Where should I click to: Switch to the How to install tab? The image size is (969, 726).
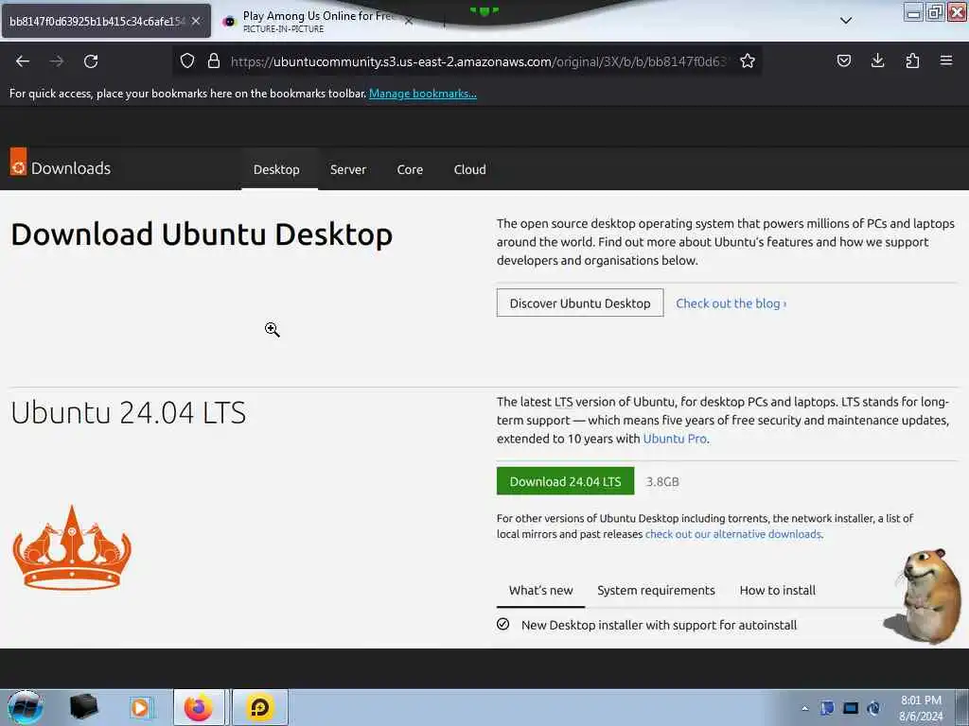[x=778, y=590]
